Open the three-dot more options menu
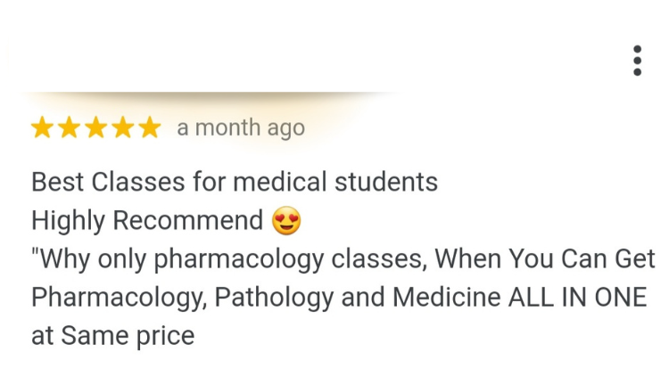669x376 pixels. point(637,61)
